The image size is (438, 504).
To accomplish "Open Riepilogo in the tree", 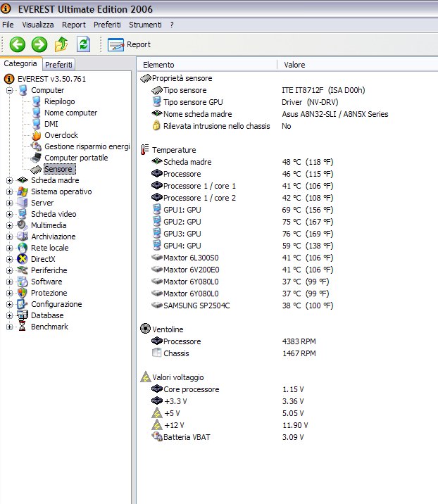I will pyautogui.click(x=59, y=101).
